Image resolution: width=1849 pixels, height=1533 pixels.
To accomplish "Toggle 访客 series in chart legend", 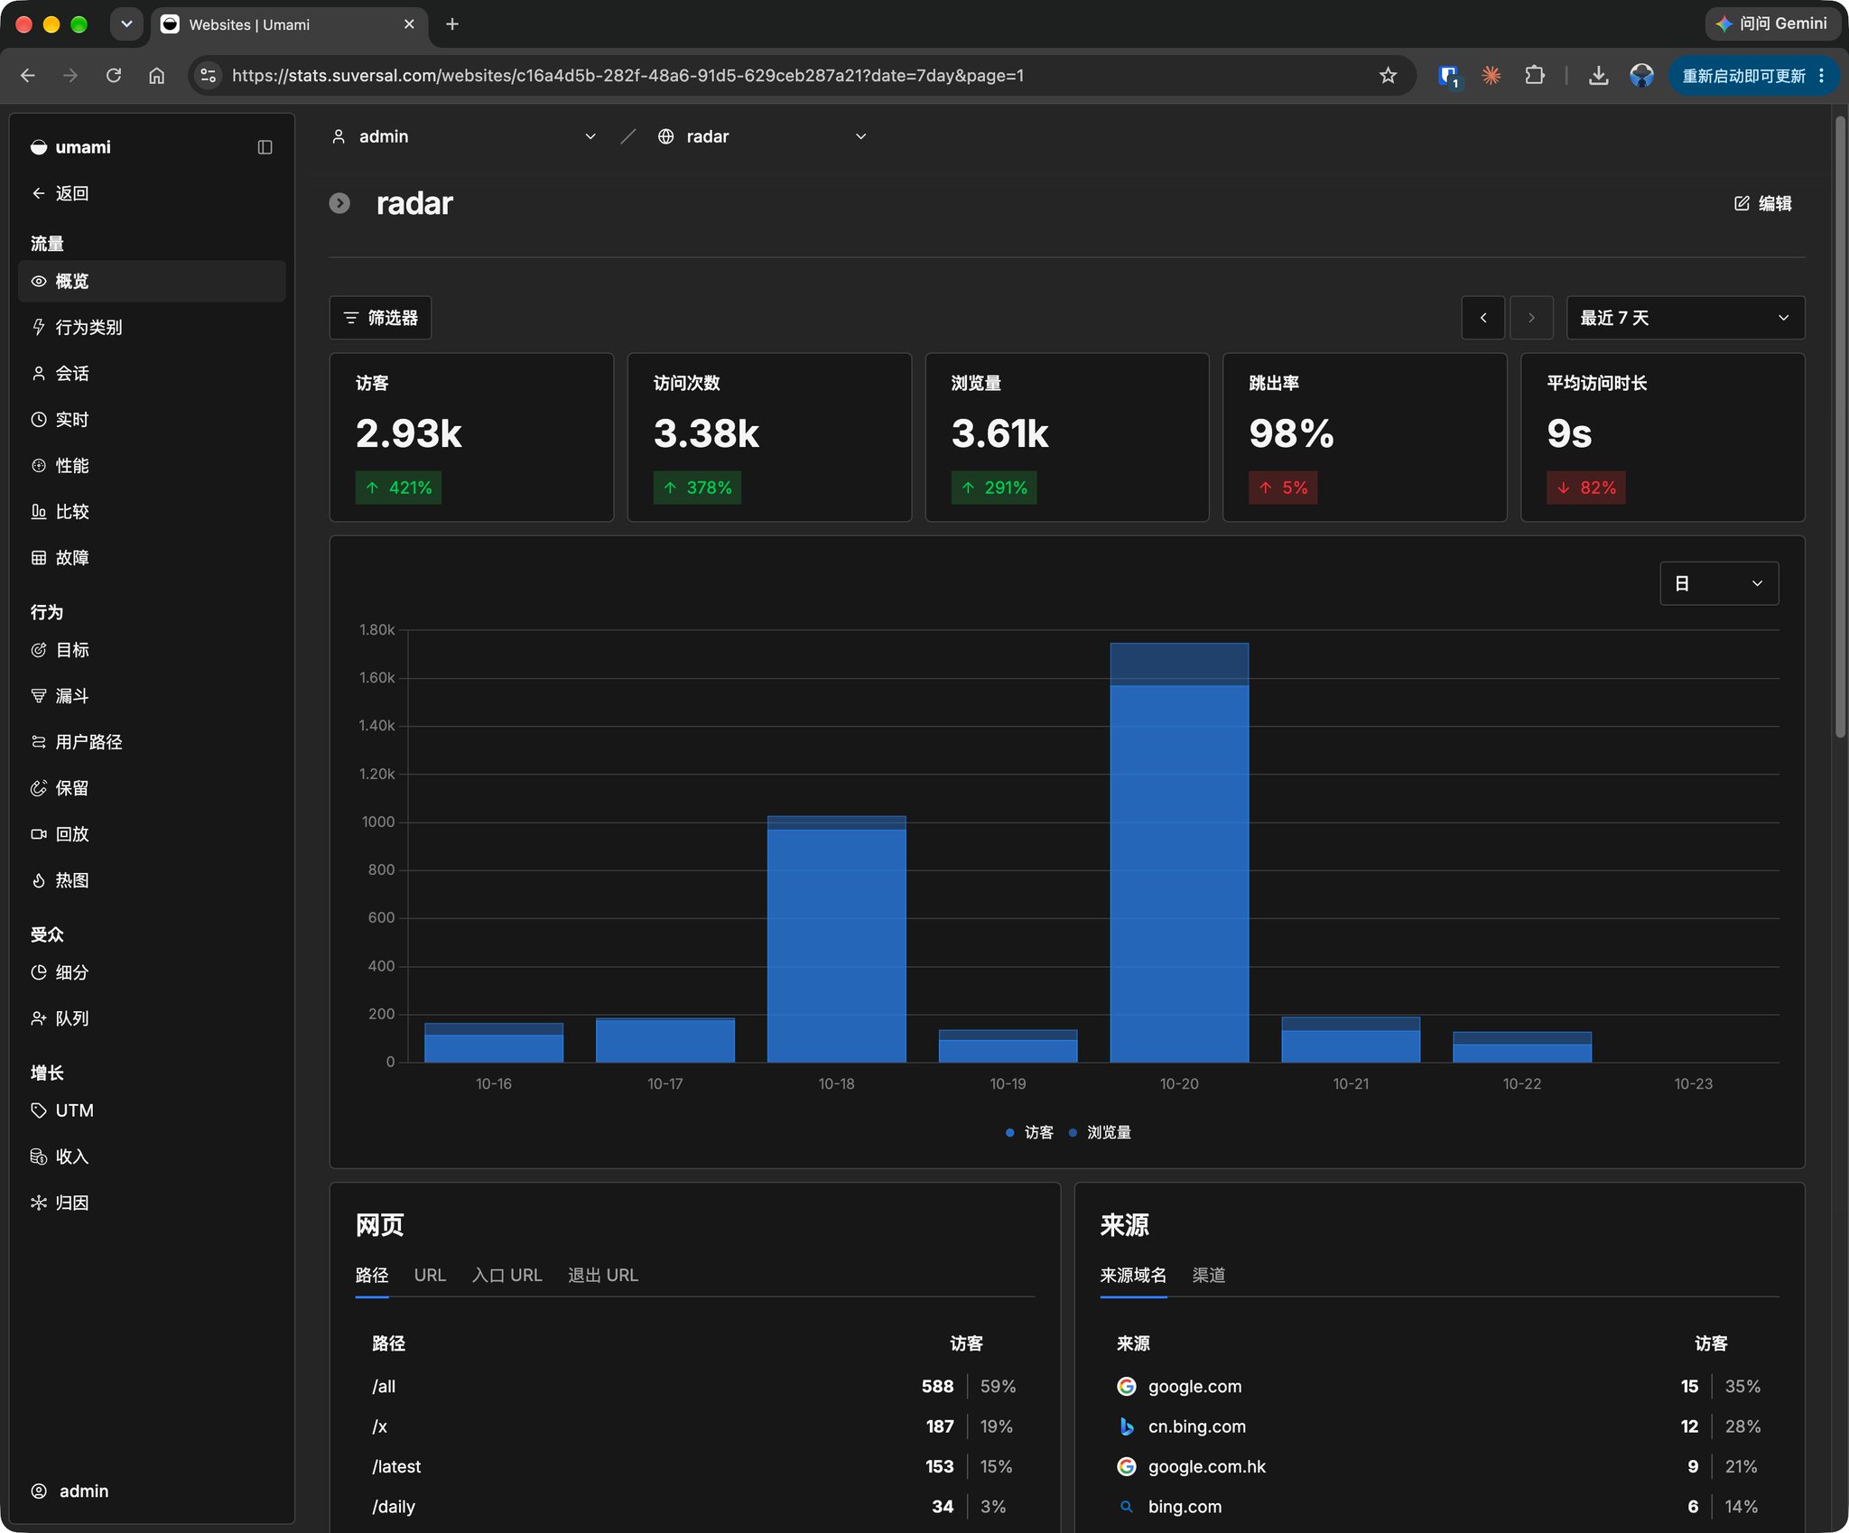I will (x=1029, y=1132).
